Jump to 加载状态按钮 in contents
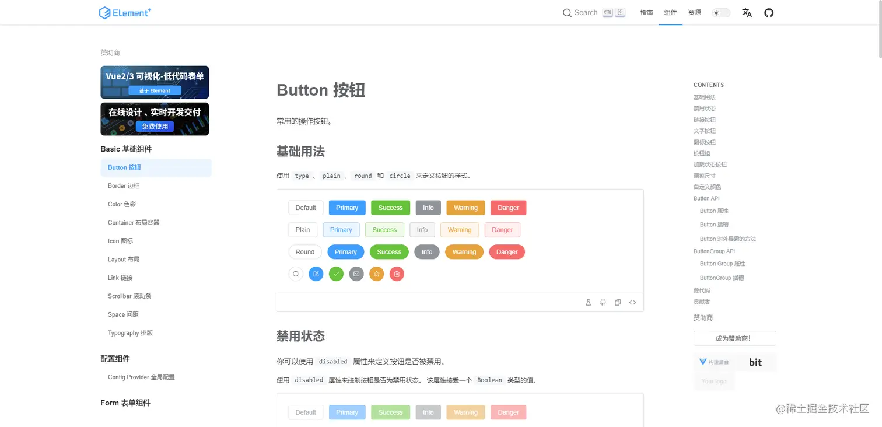Image resolution: width=882 pixels, height=427 pixels. click(710, 164)
